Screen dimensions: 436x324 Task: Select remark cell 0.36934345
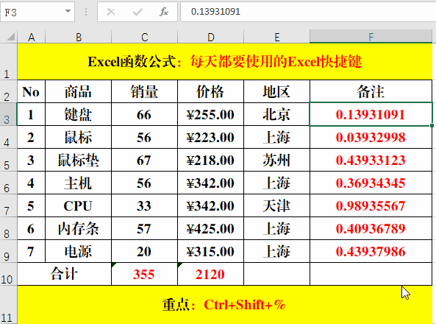[371, 183]
